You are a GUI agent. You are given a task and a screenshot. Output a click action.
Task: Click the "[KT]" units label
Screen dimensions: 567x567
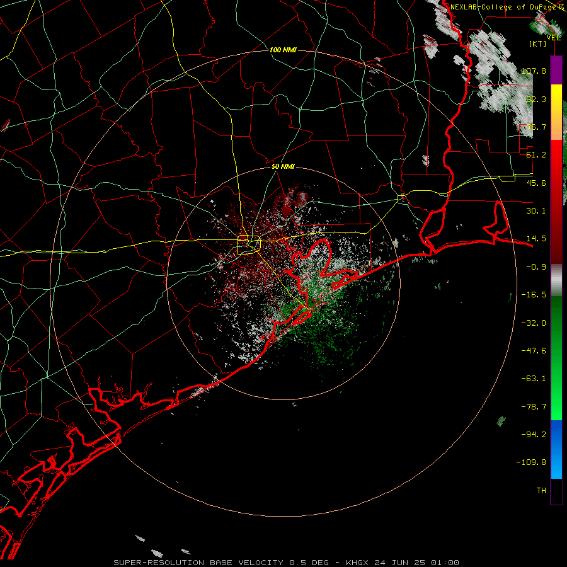[538, 43]
